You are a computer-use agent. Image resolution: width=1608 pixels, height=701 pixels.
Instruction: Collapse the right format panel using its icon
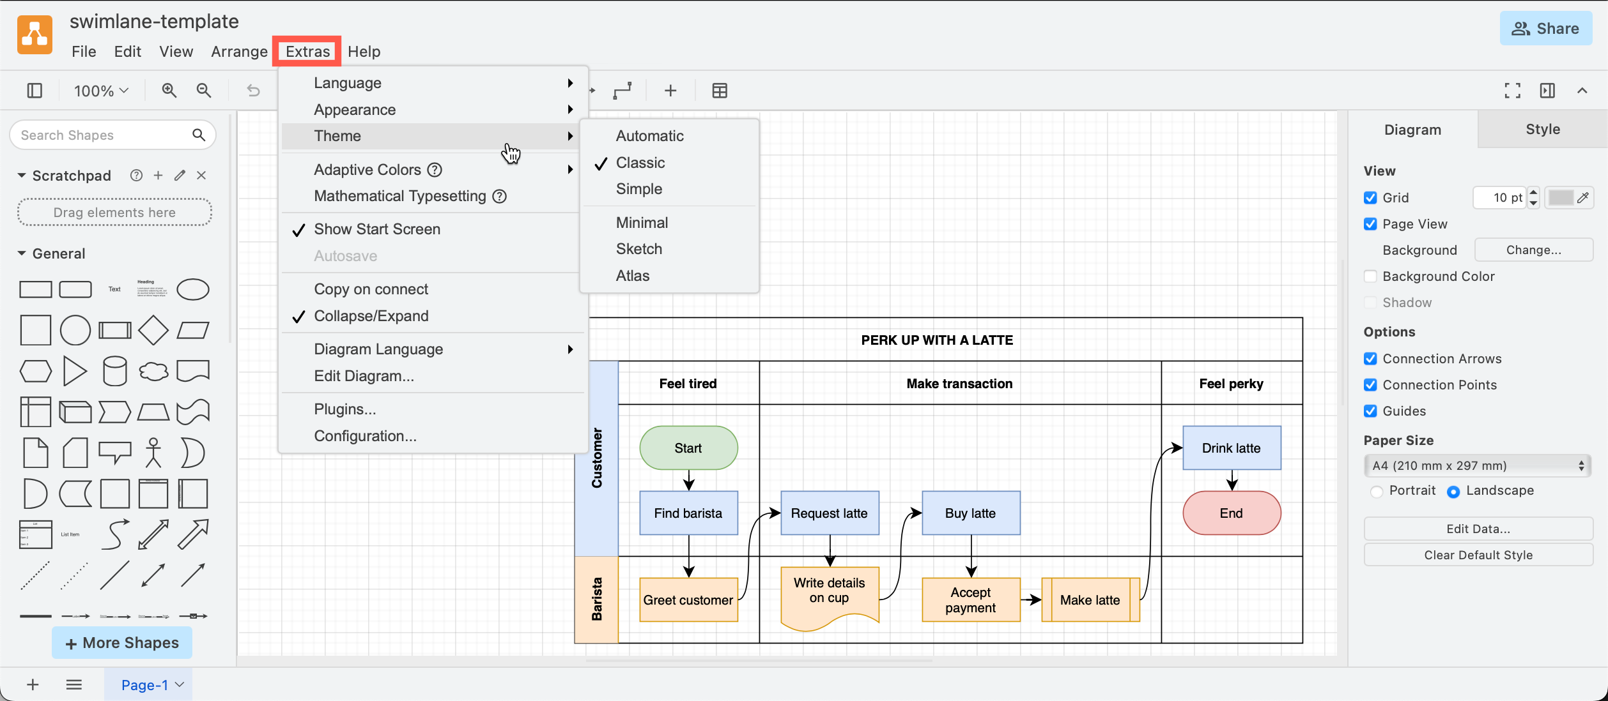click(x=1547, y=90)
